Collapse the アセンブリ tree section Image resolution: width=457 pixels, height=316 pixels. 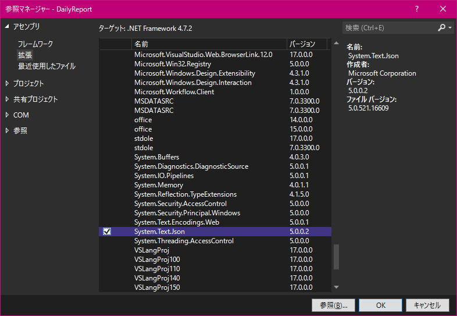pyautogui.click(x=7, y=26)
